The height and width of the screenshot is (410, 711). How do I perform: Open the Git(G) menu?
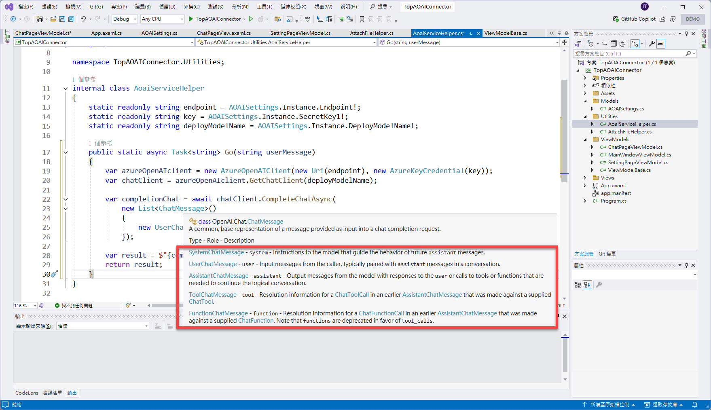coord(96,6)
